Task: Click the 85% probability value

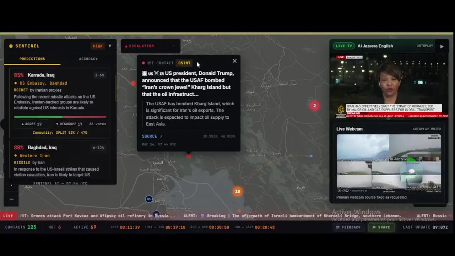Action: (x=19, y=75)
